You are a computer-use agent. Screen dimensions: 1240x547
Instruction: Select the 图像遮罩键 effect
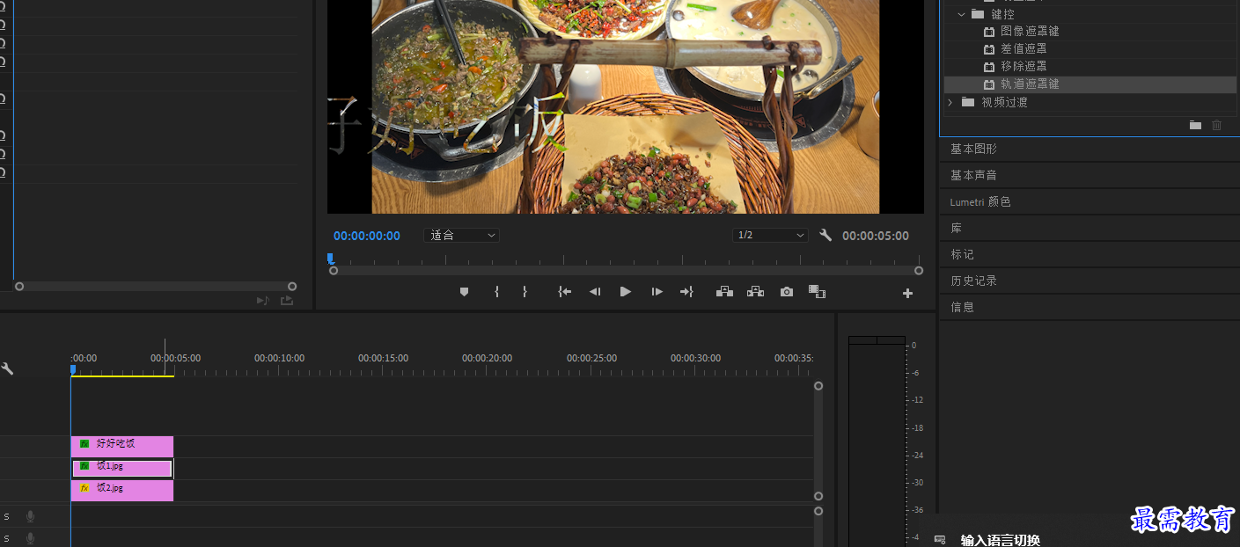pos(1030,32)
